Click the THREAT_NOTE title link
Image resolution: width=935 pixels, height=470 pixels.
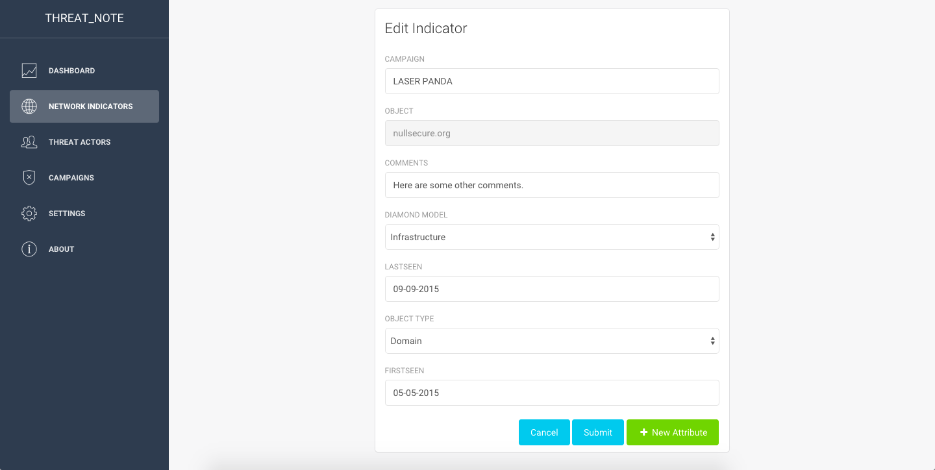coord(84,18)
